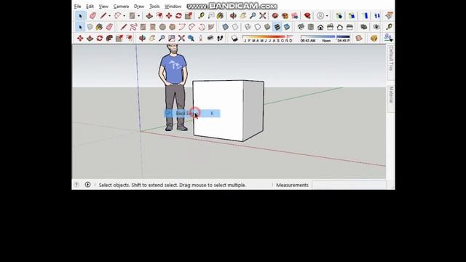The image size is (466, 262).
Task: Switch to Iso view
Action: pyautogui.click(x=301, y=27)
